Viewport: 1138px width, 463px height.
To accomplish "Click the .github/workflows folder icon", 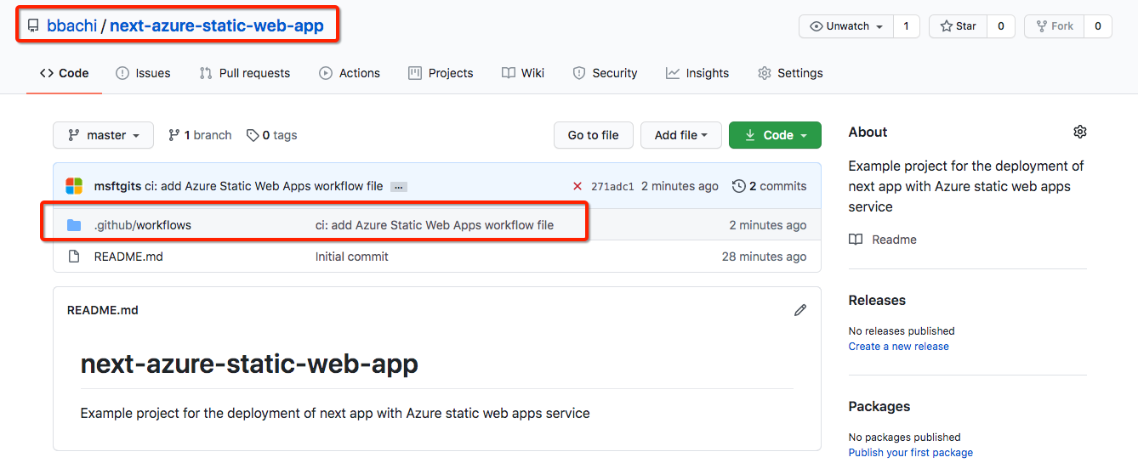I will [x=74, y=225].
